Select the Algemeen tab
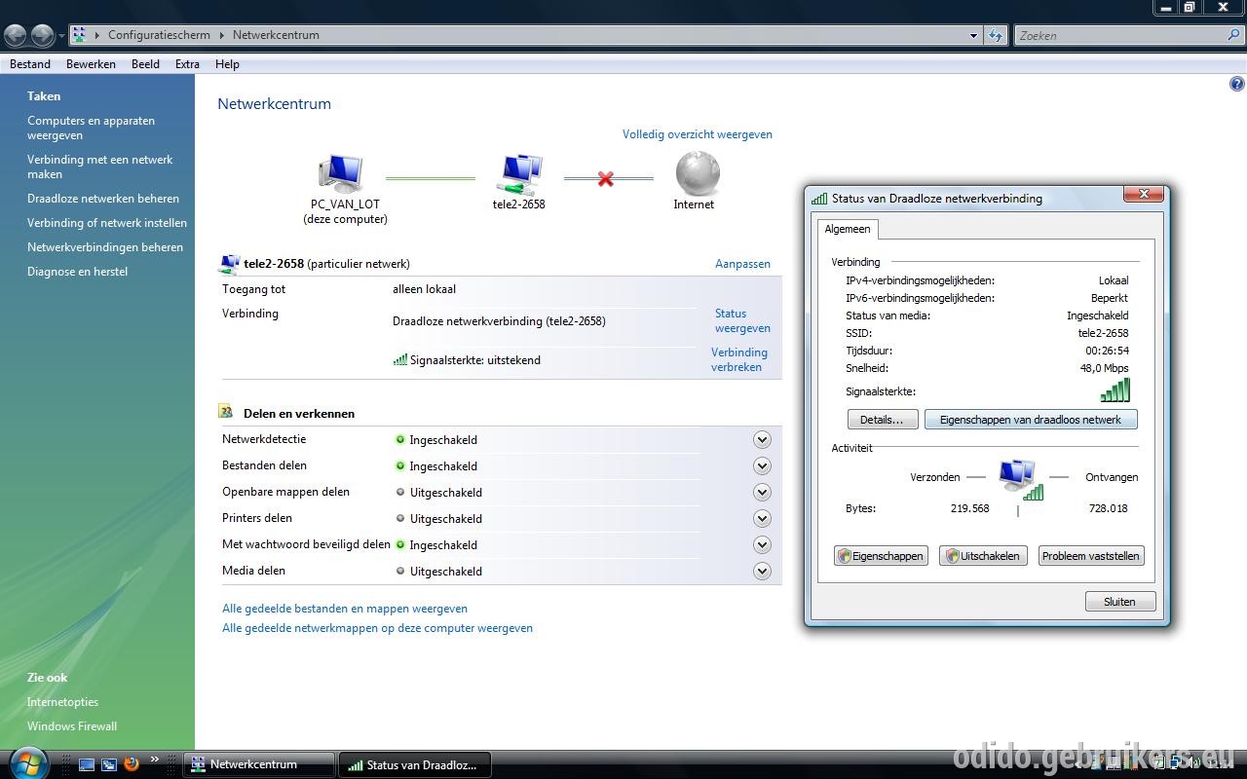1247x779 pixels. (x=848, y=229)
